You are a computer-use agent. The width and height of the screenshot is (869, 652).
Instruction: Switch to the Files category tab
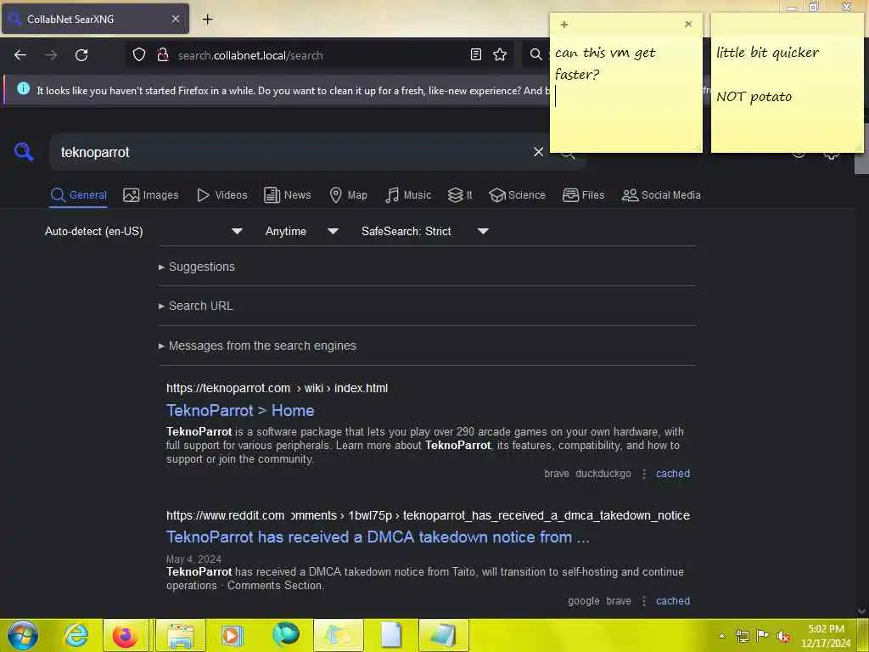(584, 195)
